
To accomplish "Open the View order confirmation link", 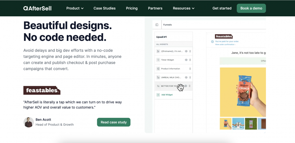I will point(225,45).
